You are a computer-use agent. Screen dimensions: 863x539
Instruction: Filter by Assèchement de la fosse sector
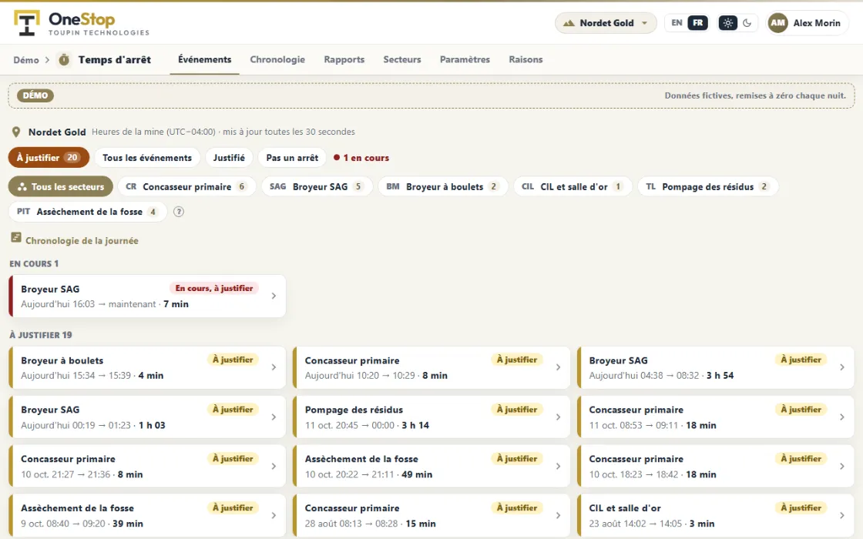tap(88, 212)
